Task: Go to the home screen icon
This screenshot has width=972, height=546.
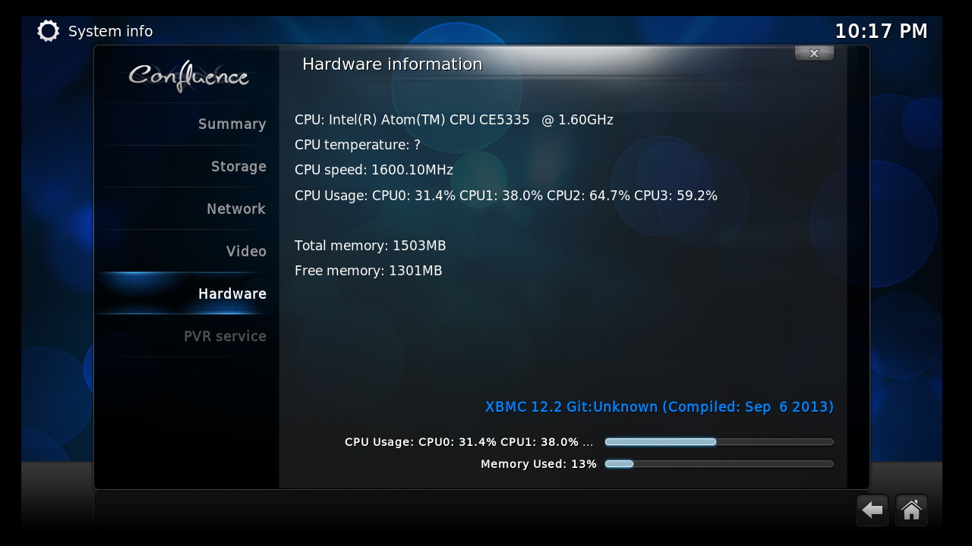Action: [911, 510]
